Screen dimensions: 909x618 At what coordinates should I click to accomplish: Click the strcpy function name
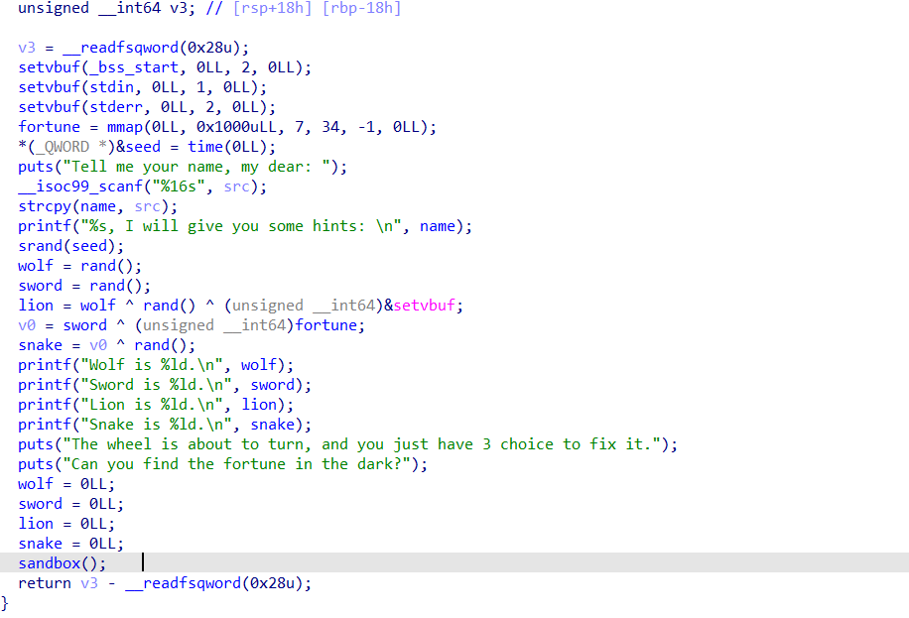44,206
